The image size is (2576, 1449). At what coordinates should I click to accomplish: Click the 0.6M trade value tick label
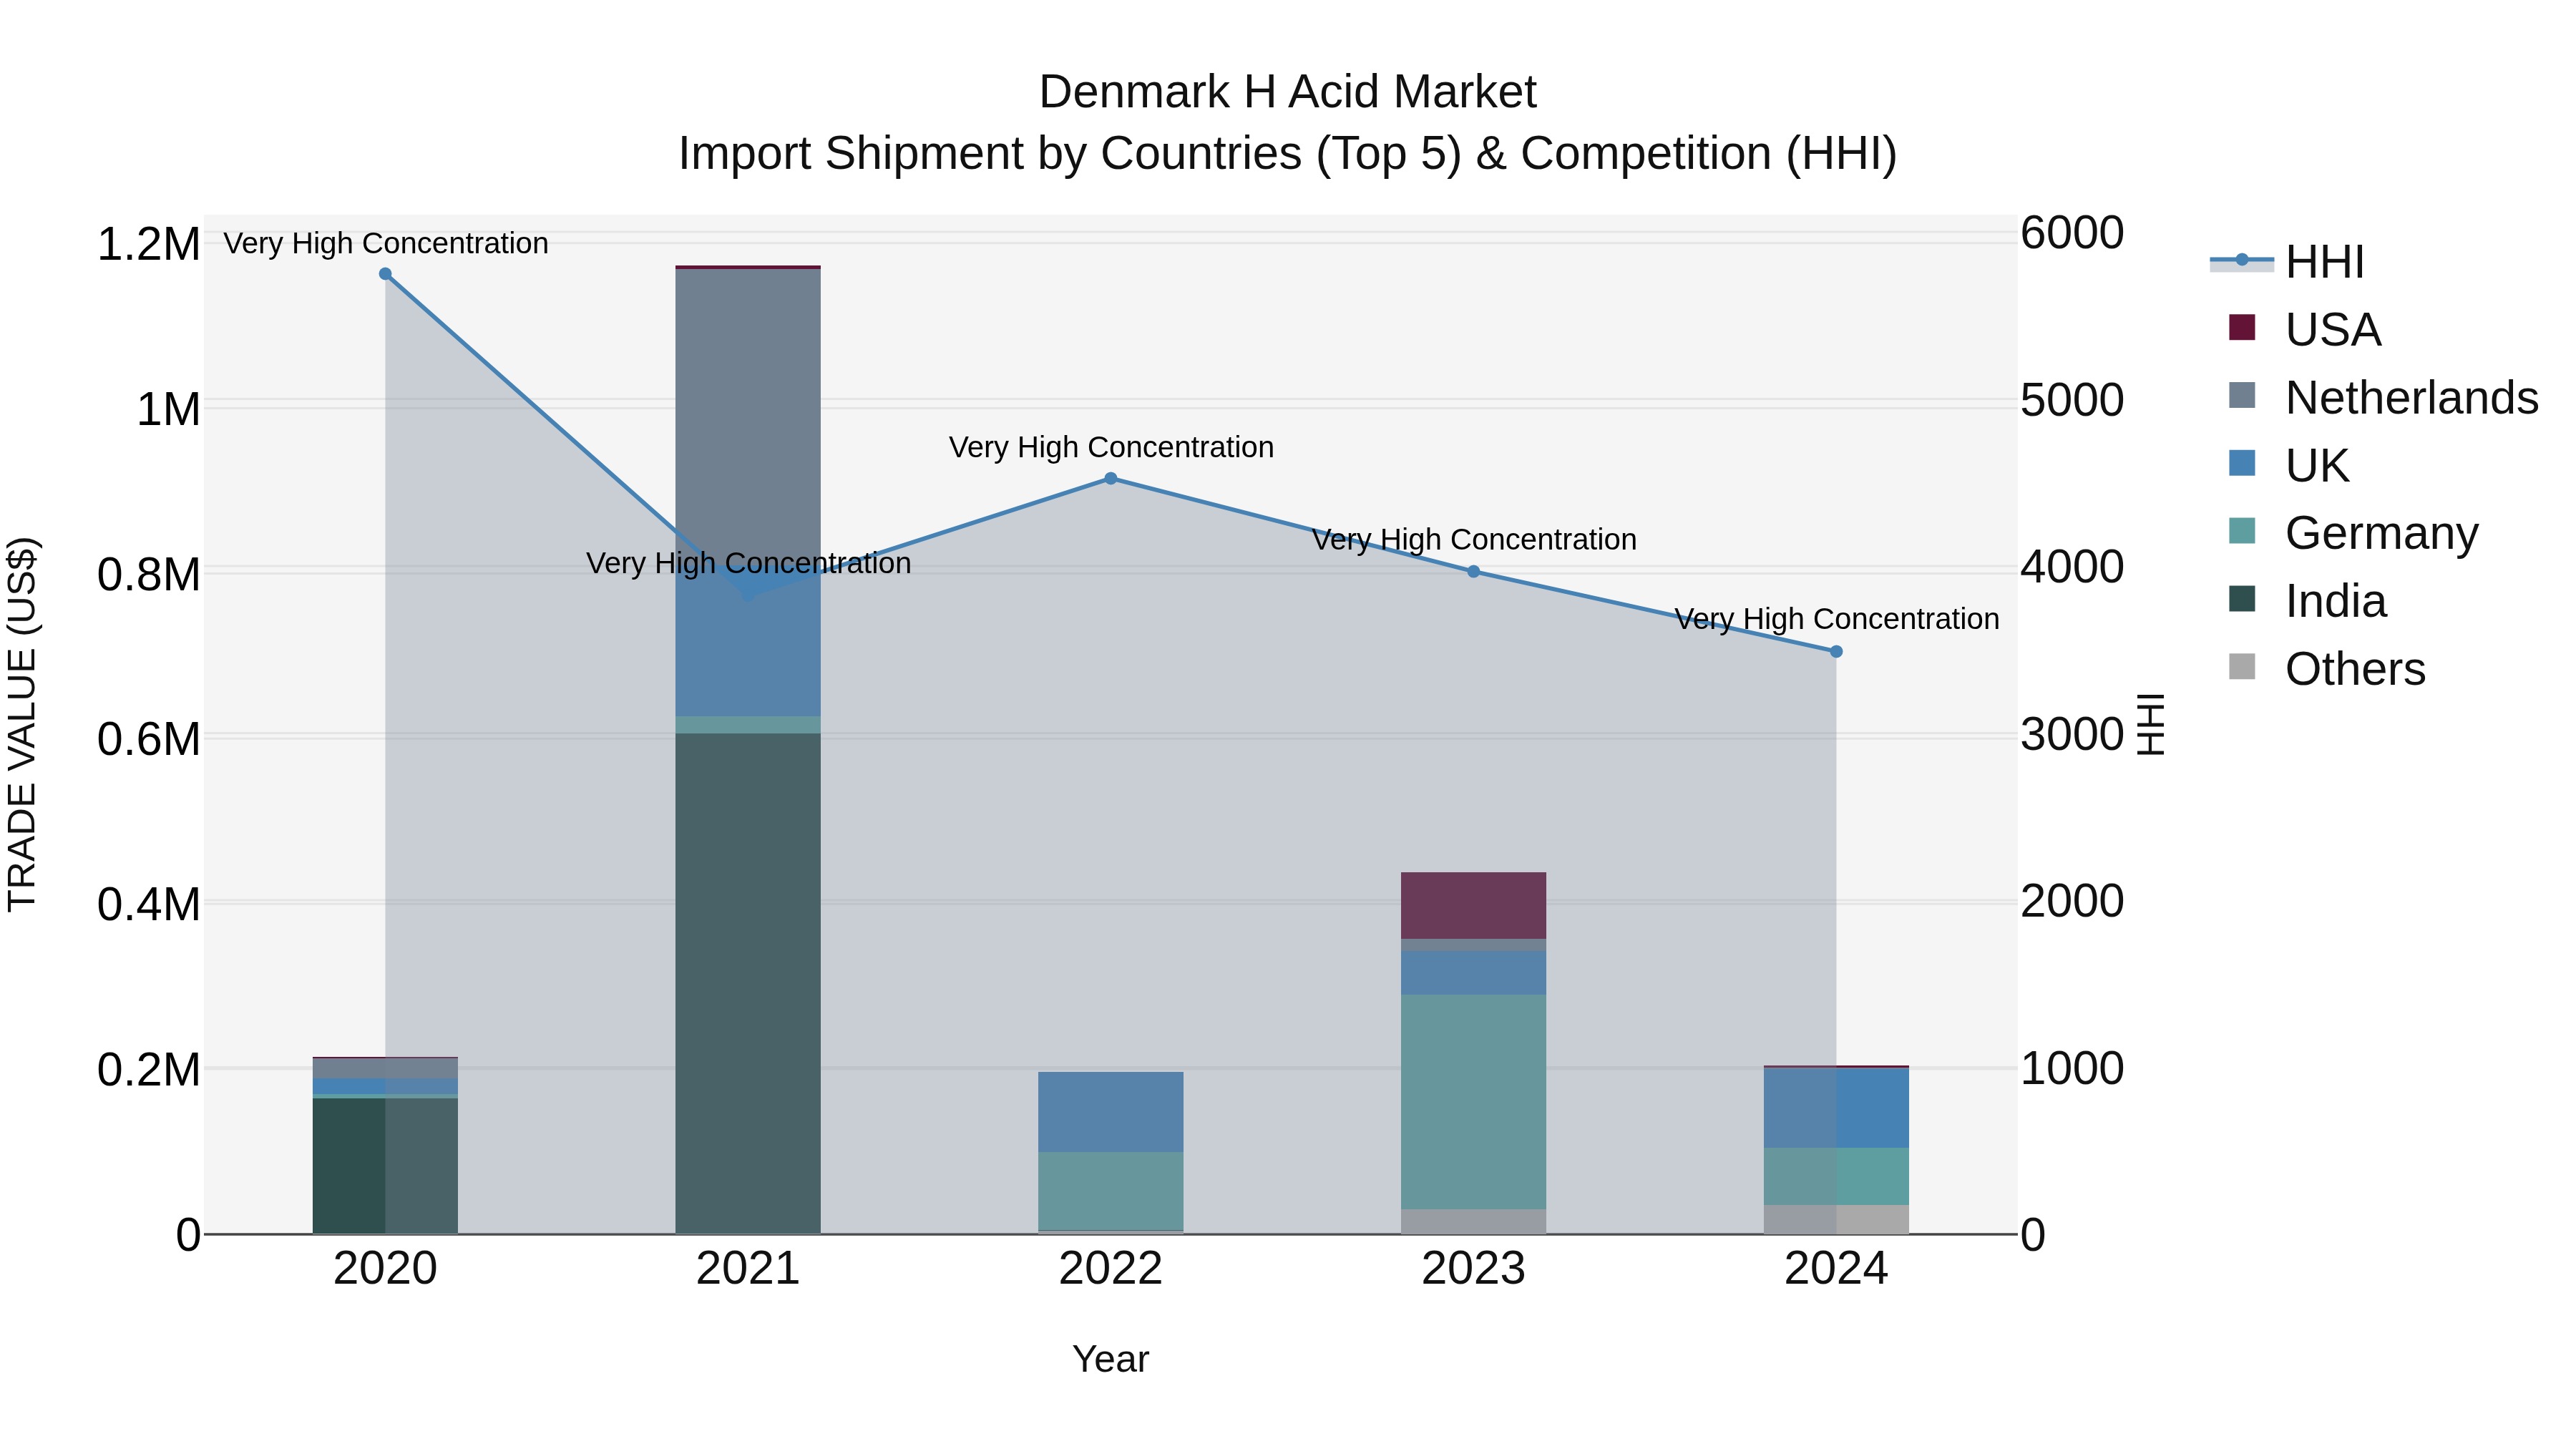pos(148,740)
